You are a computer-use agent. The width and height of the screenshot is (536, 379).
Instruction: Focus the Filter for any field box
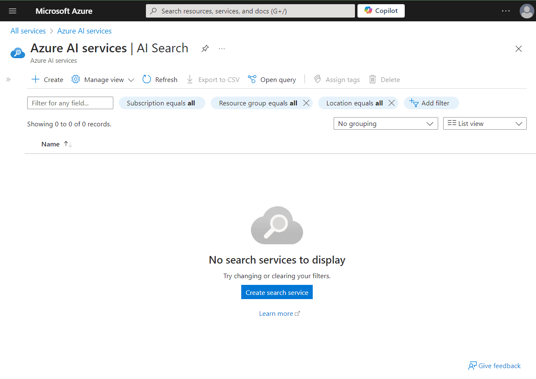70,103
